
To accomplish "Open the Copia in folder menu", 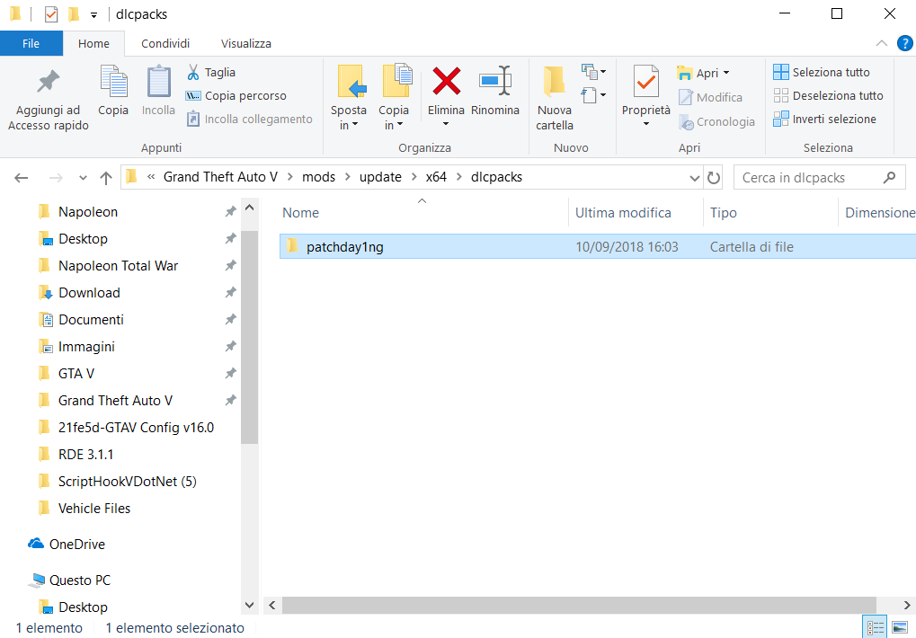I will pyautogui.click(x=394, y=99).
